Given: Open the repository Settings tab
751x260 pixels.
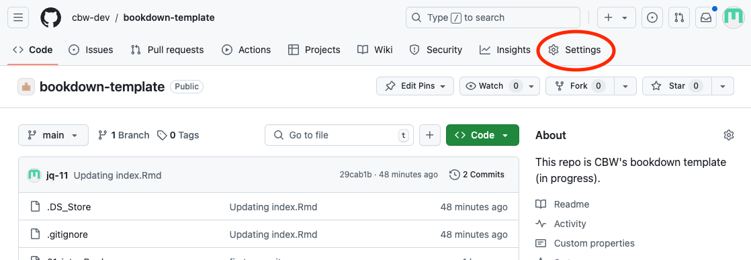Looking at the screenshot, I should [x=575, y=50].
